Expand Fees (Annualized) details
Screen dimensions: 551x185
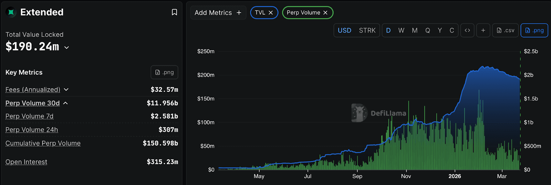pos(66,89)
